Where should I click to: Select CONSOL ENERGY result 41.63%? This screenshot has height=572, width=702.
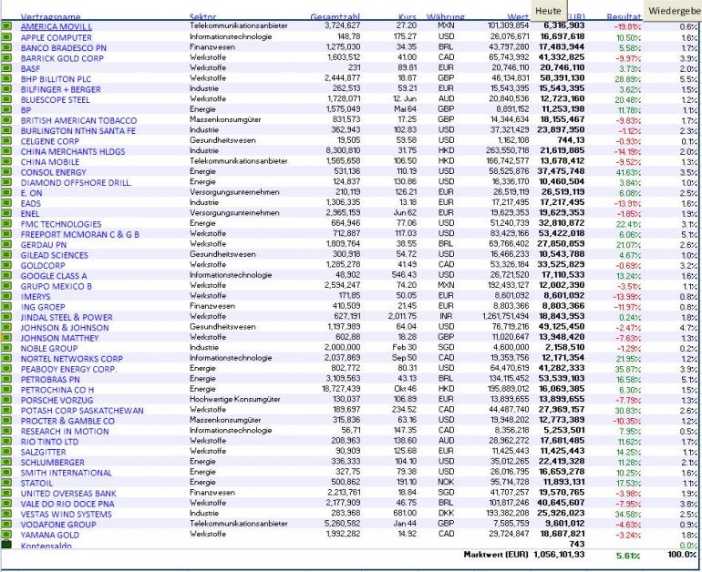point(628,172)
